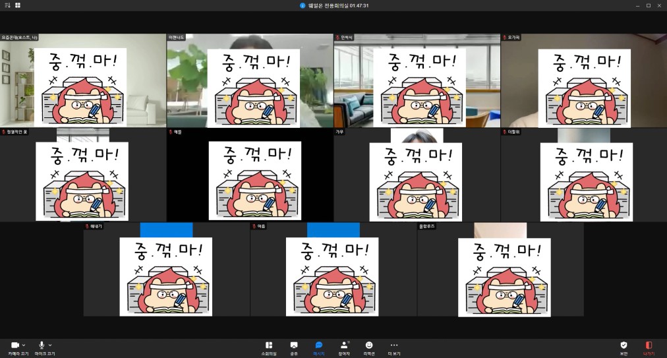Click the name label 이랜나도

(177, 38)
